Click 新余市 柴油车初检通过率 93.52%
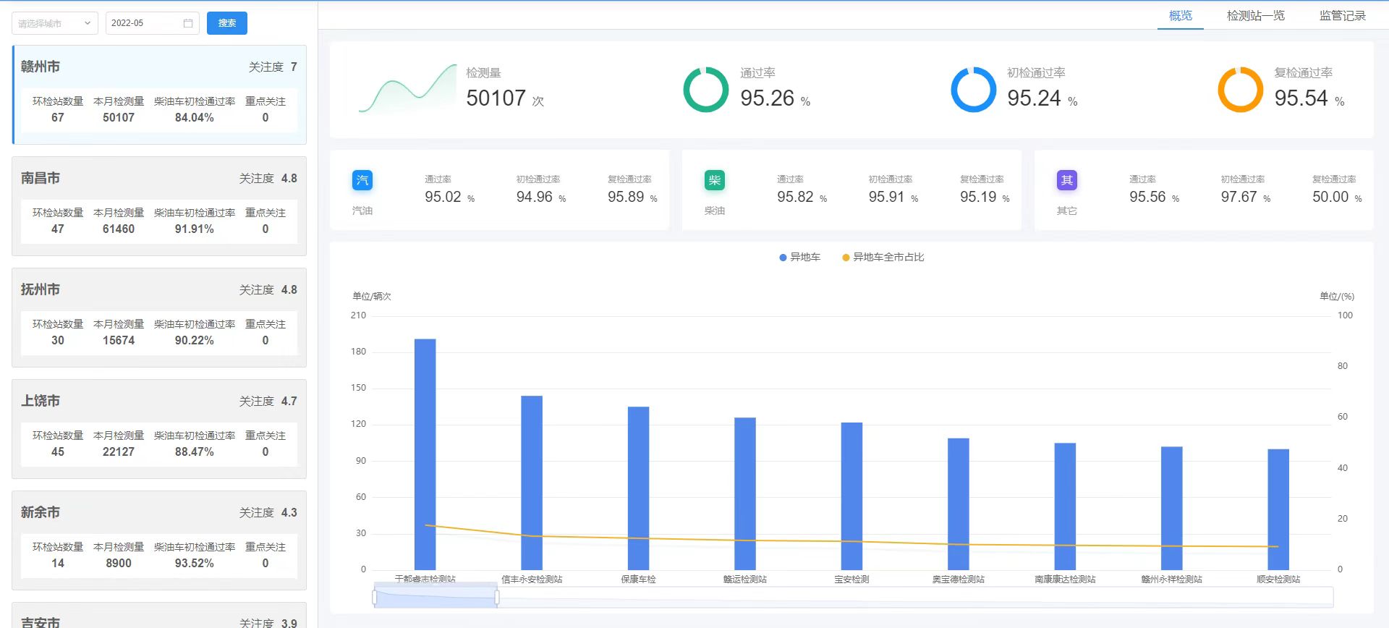The width and height of the screenshot is (1389, 628). (195, 563)
